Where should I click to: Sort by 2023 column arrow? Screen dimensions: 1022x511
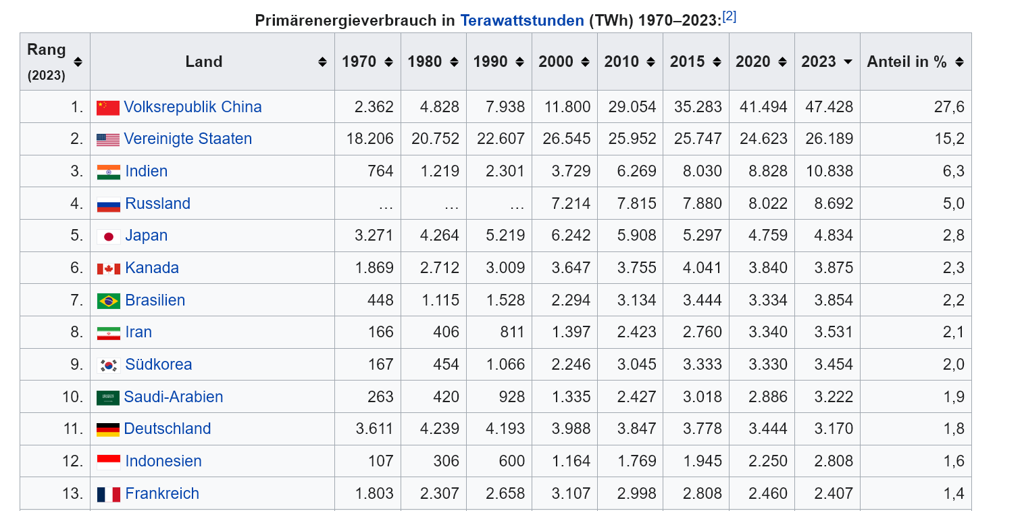(x=848, y=62)
